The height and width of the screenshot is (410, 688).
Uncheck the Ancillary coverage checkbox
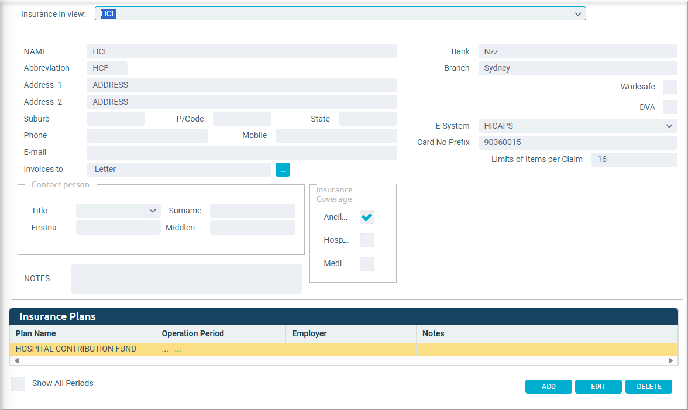(367, 217)
